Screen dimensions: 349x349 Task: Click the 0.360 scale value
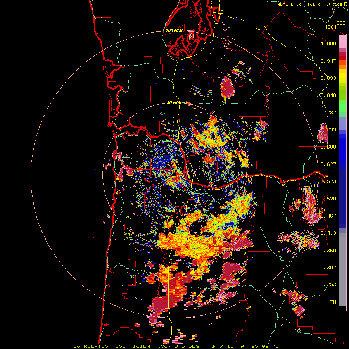pyautogui.click(x=328, y=250)
